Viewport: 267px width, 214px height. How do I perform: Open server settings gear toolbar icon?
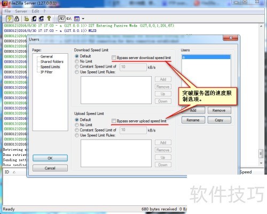click(27, 19)
